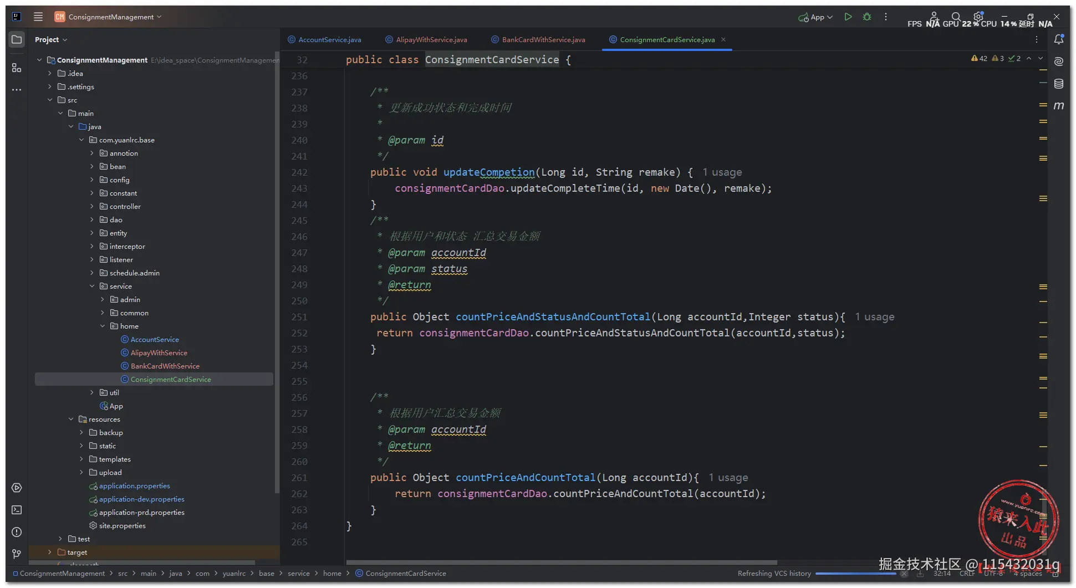
Task: Click the Refreshing VCS history progress bar
Action: pyautogui.click(x=856, y=574)
